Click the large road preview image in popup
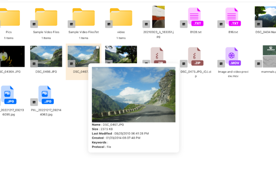The width and height of the screenshot is (276, 171). pyautogui.click(x=134, y=95)
